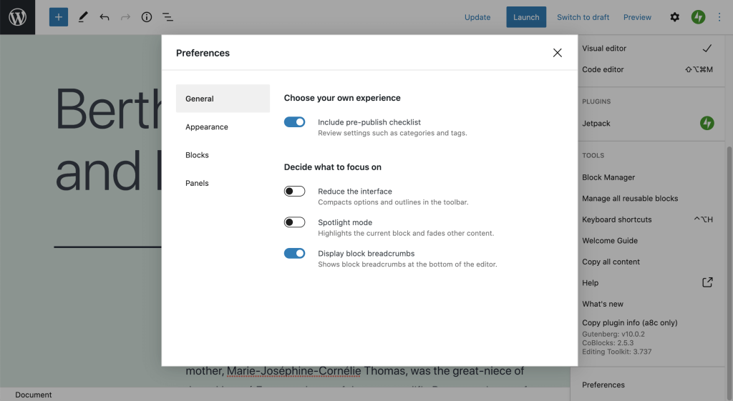This screenshot has height=401, width=733.
Task: Open the document info details icon
Action: (x=147, y=17)
